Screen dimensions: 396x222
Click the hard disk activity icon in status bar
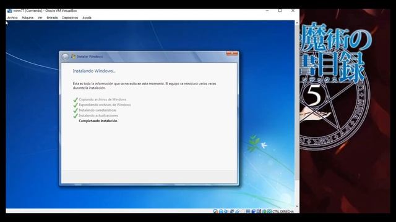(215, 212)
